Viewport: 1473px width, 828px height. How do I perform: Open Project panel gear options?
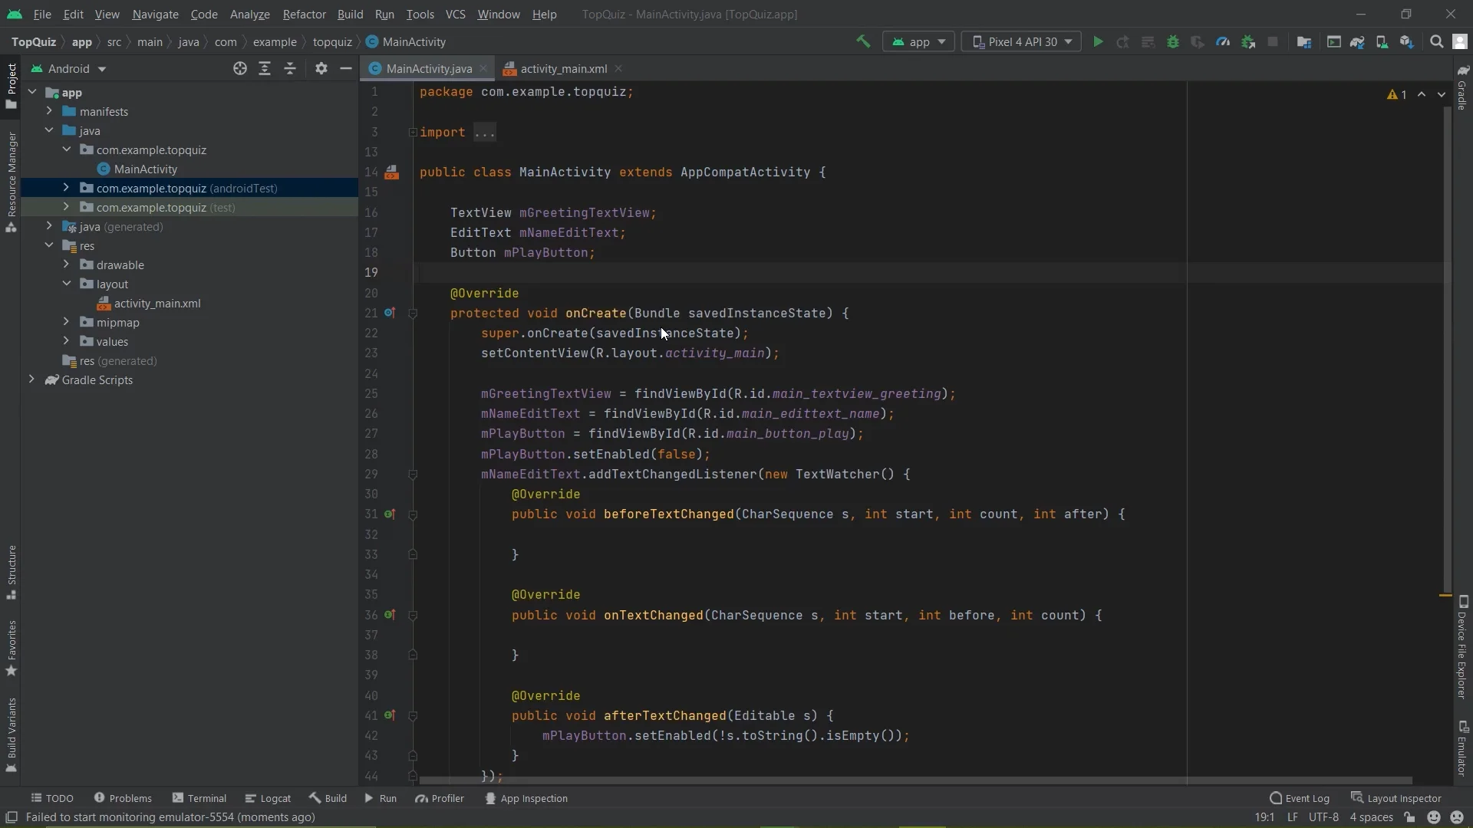click(x=321, y=69)
